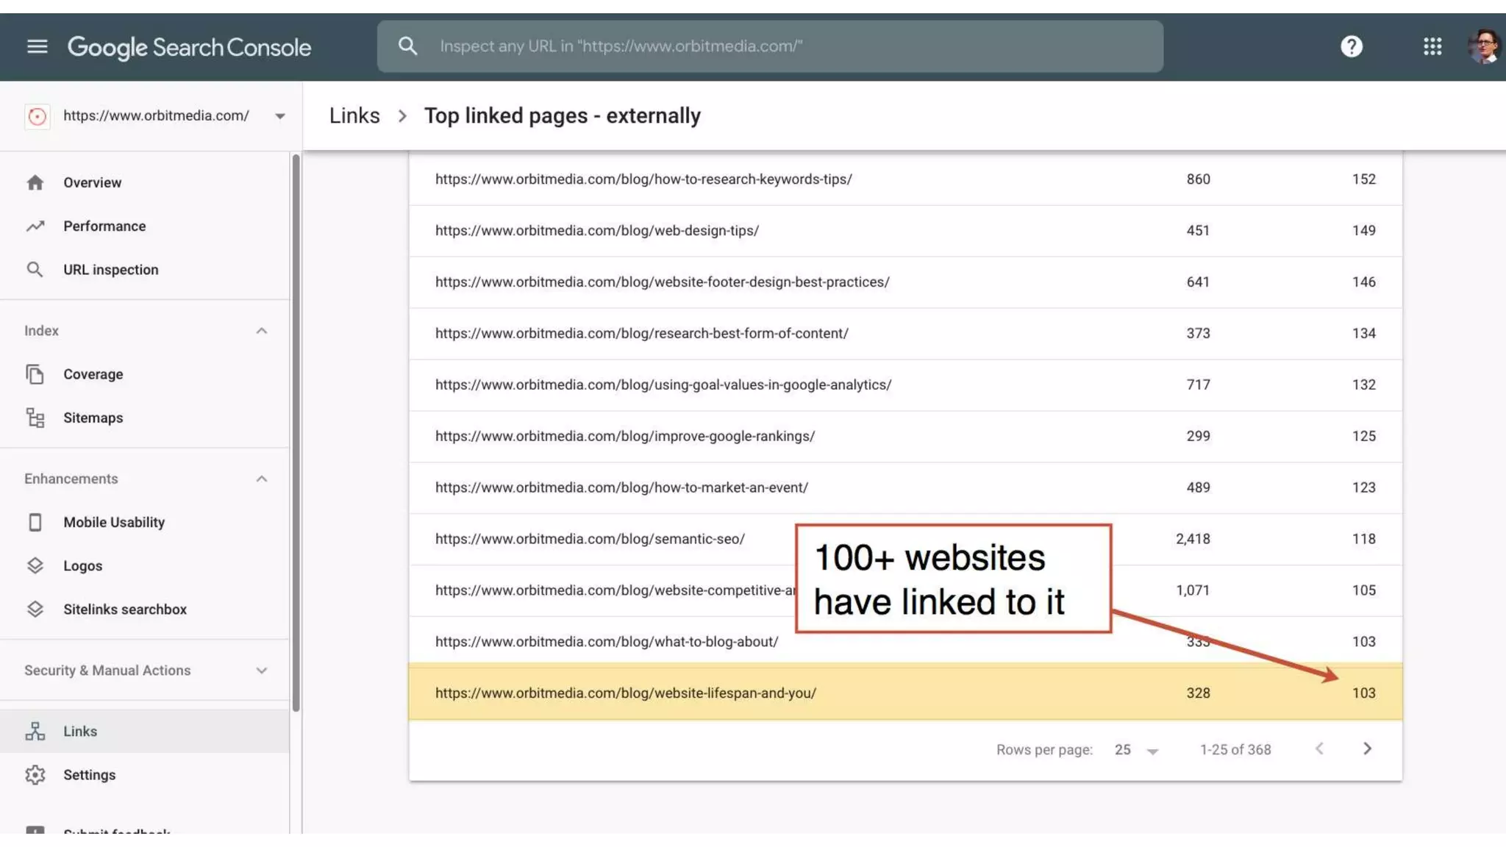Expand Security & Manual Actions section

pos(261,671)
